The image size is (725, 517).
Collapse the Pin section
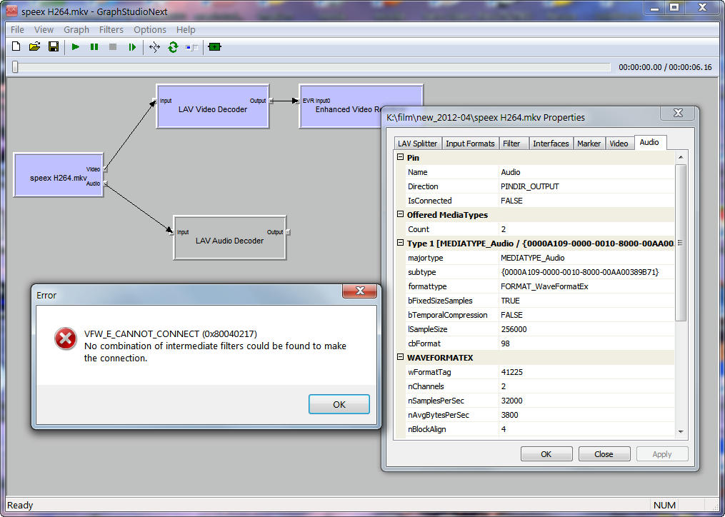click(x=401, y=157)
